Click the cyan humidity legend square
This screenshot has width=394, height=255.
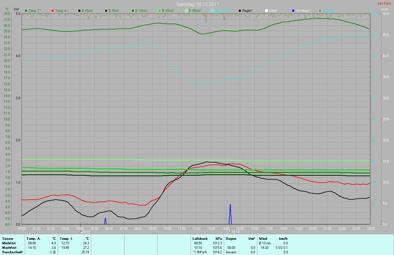213,11
